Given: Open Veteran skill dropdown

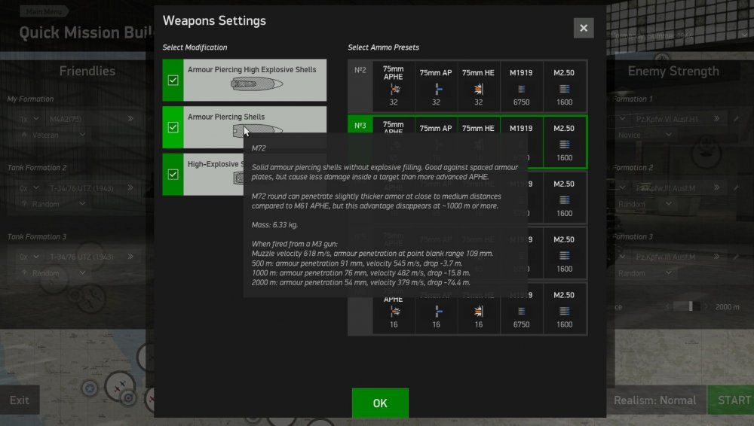Looking at the screenshot, I should [x=54, y=135].
